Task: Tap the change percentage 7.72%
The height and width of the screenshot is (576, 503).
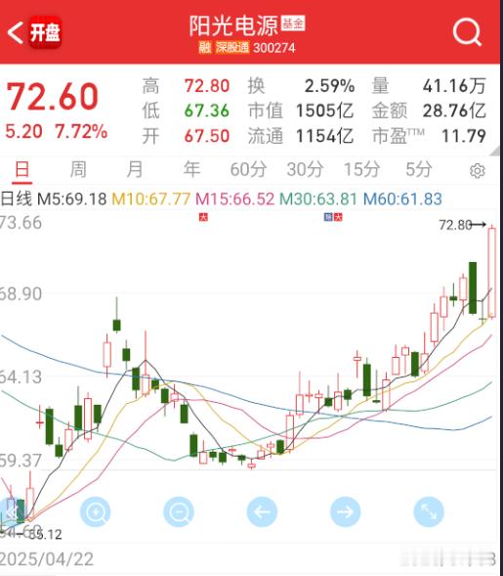Action: [x=81, y=131]
